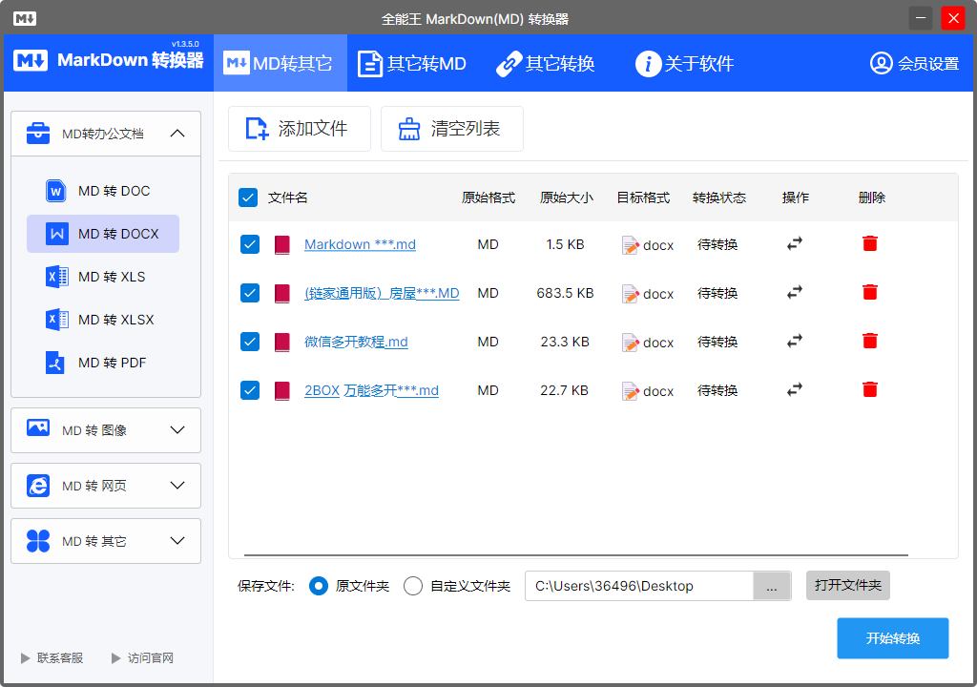Expand the MD 转 网页 section

106,486
